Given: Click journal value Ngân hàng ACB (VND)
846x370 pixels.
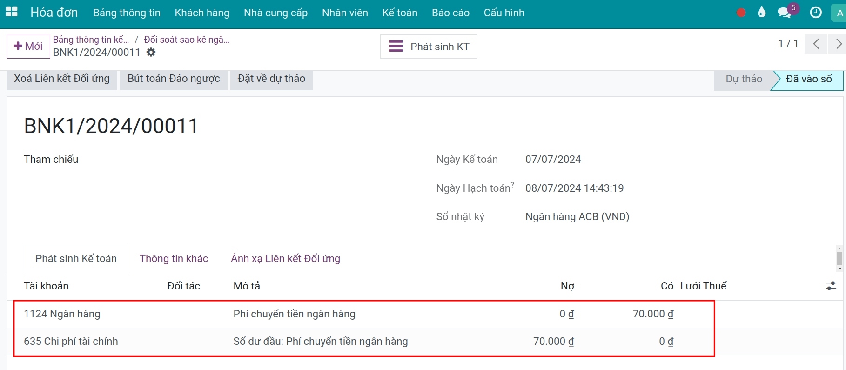Looking at the screenshot, I should pyautogui.click(x=577, y=217).
